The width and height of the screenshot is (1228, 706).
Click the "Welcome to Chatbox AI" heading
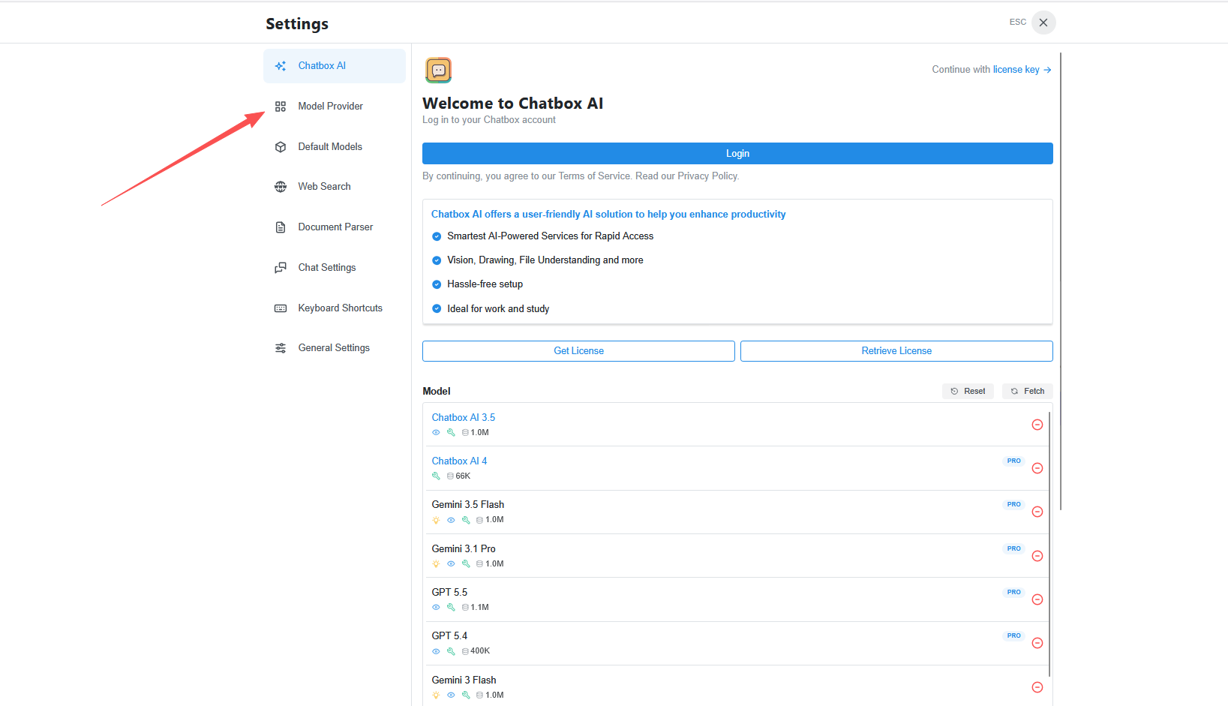click(513, 104)
